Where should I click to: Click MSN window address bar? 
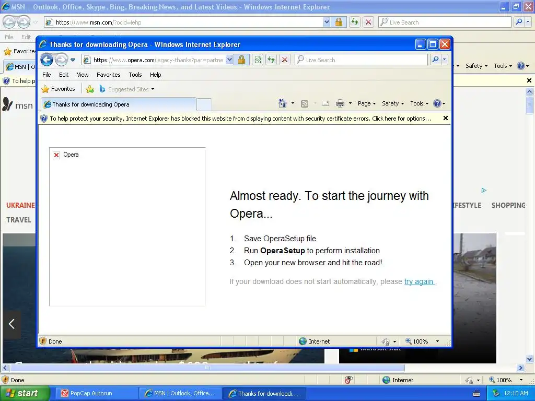[183, 22]
